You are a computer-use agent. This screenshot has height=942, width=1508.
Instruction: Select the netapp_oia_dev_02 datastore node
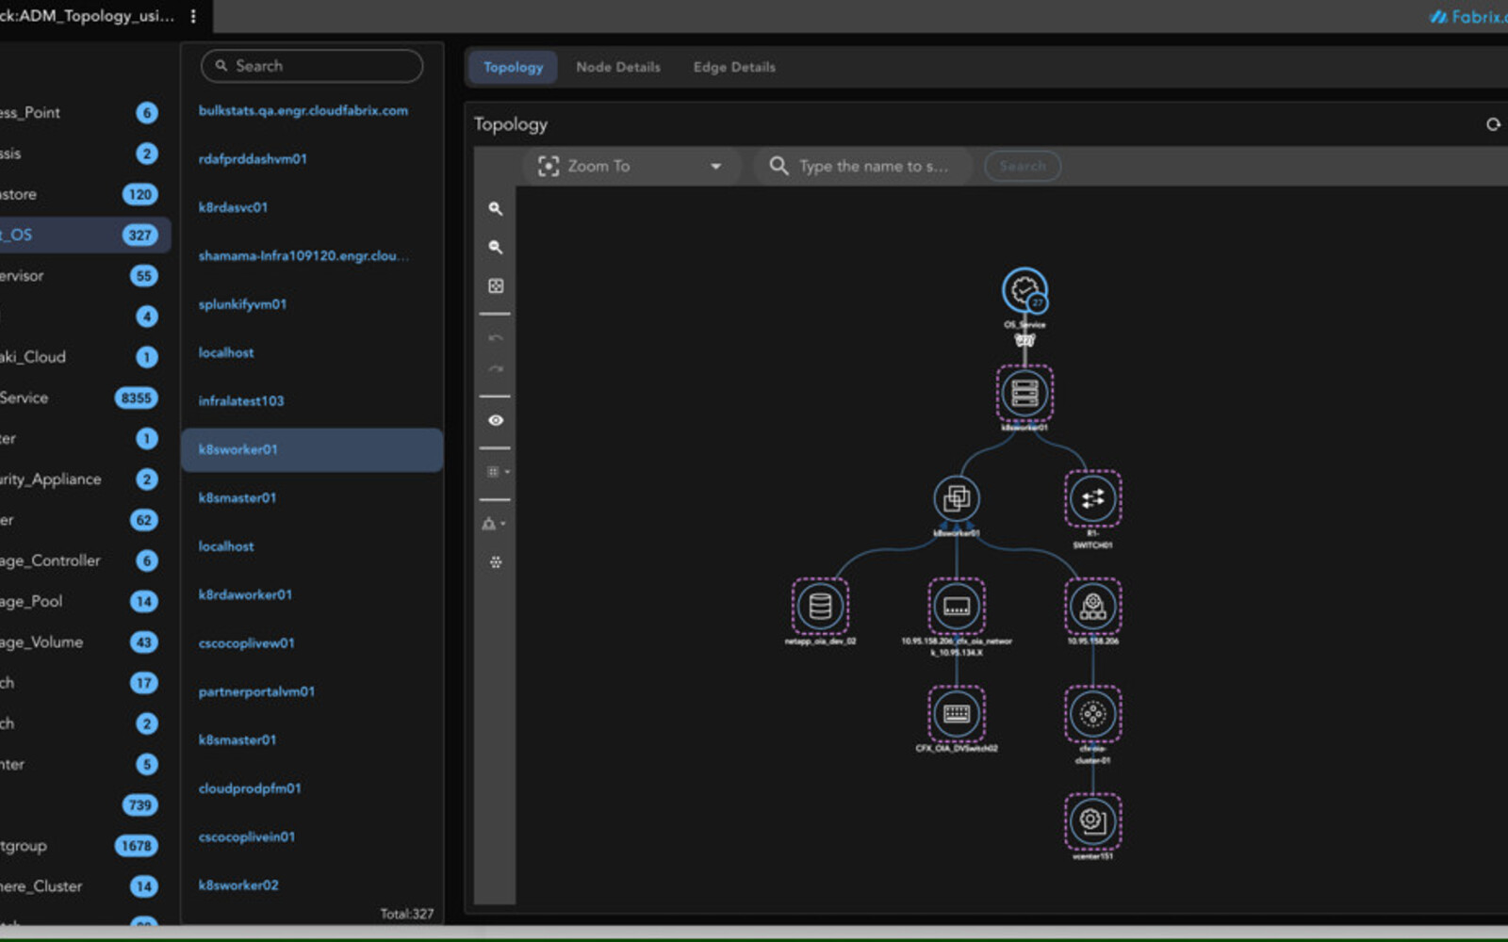[820, 607]
